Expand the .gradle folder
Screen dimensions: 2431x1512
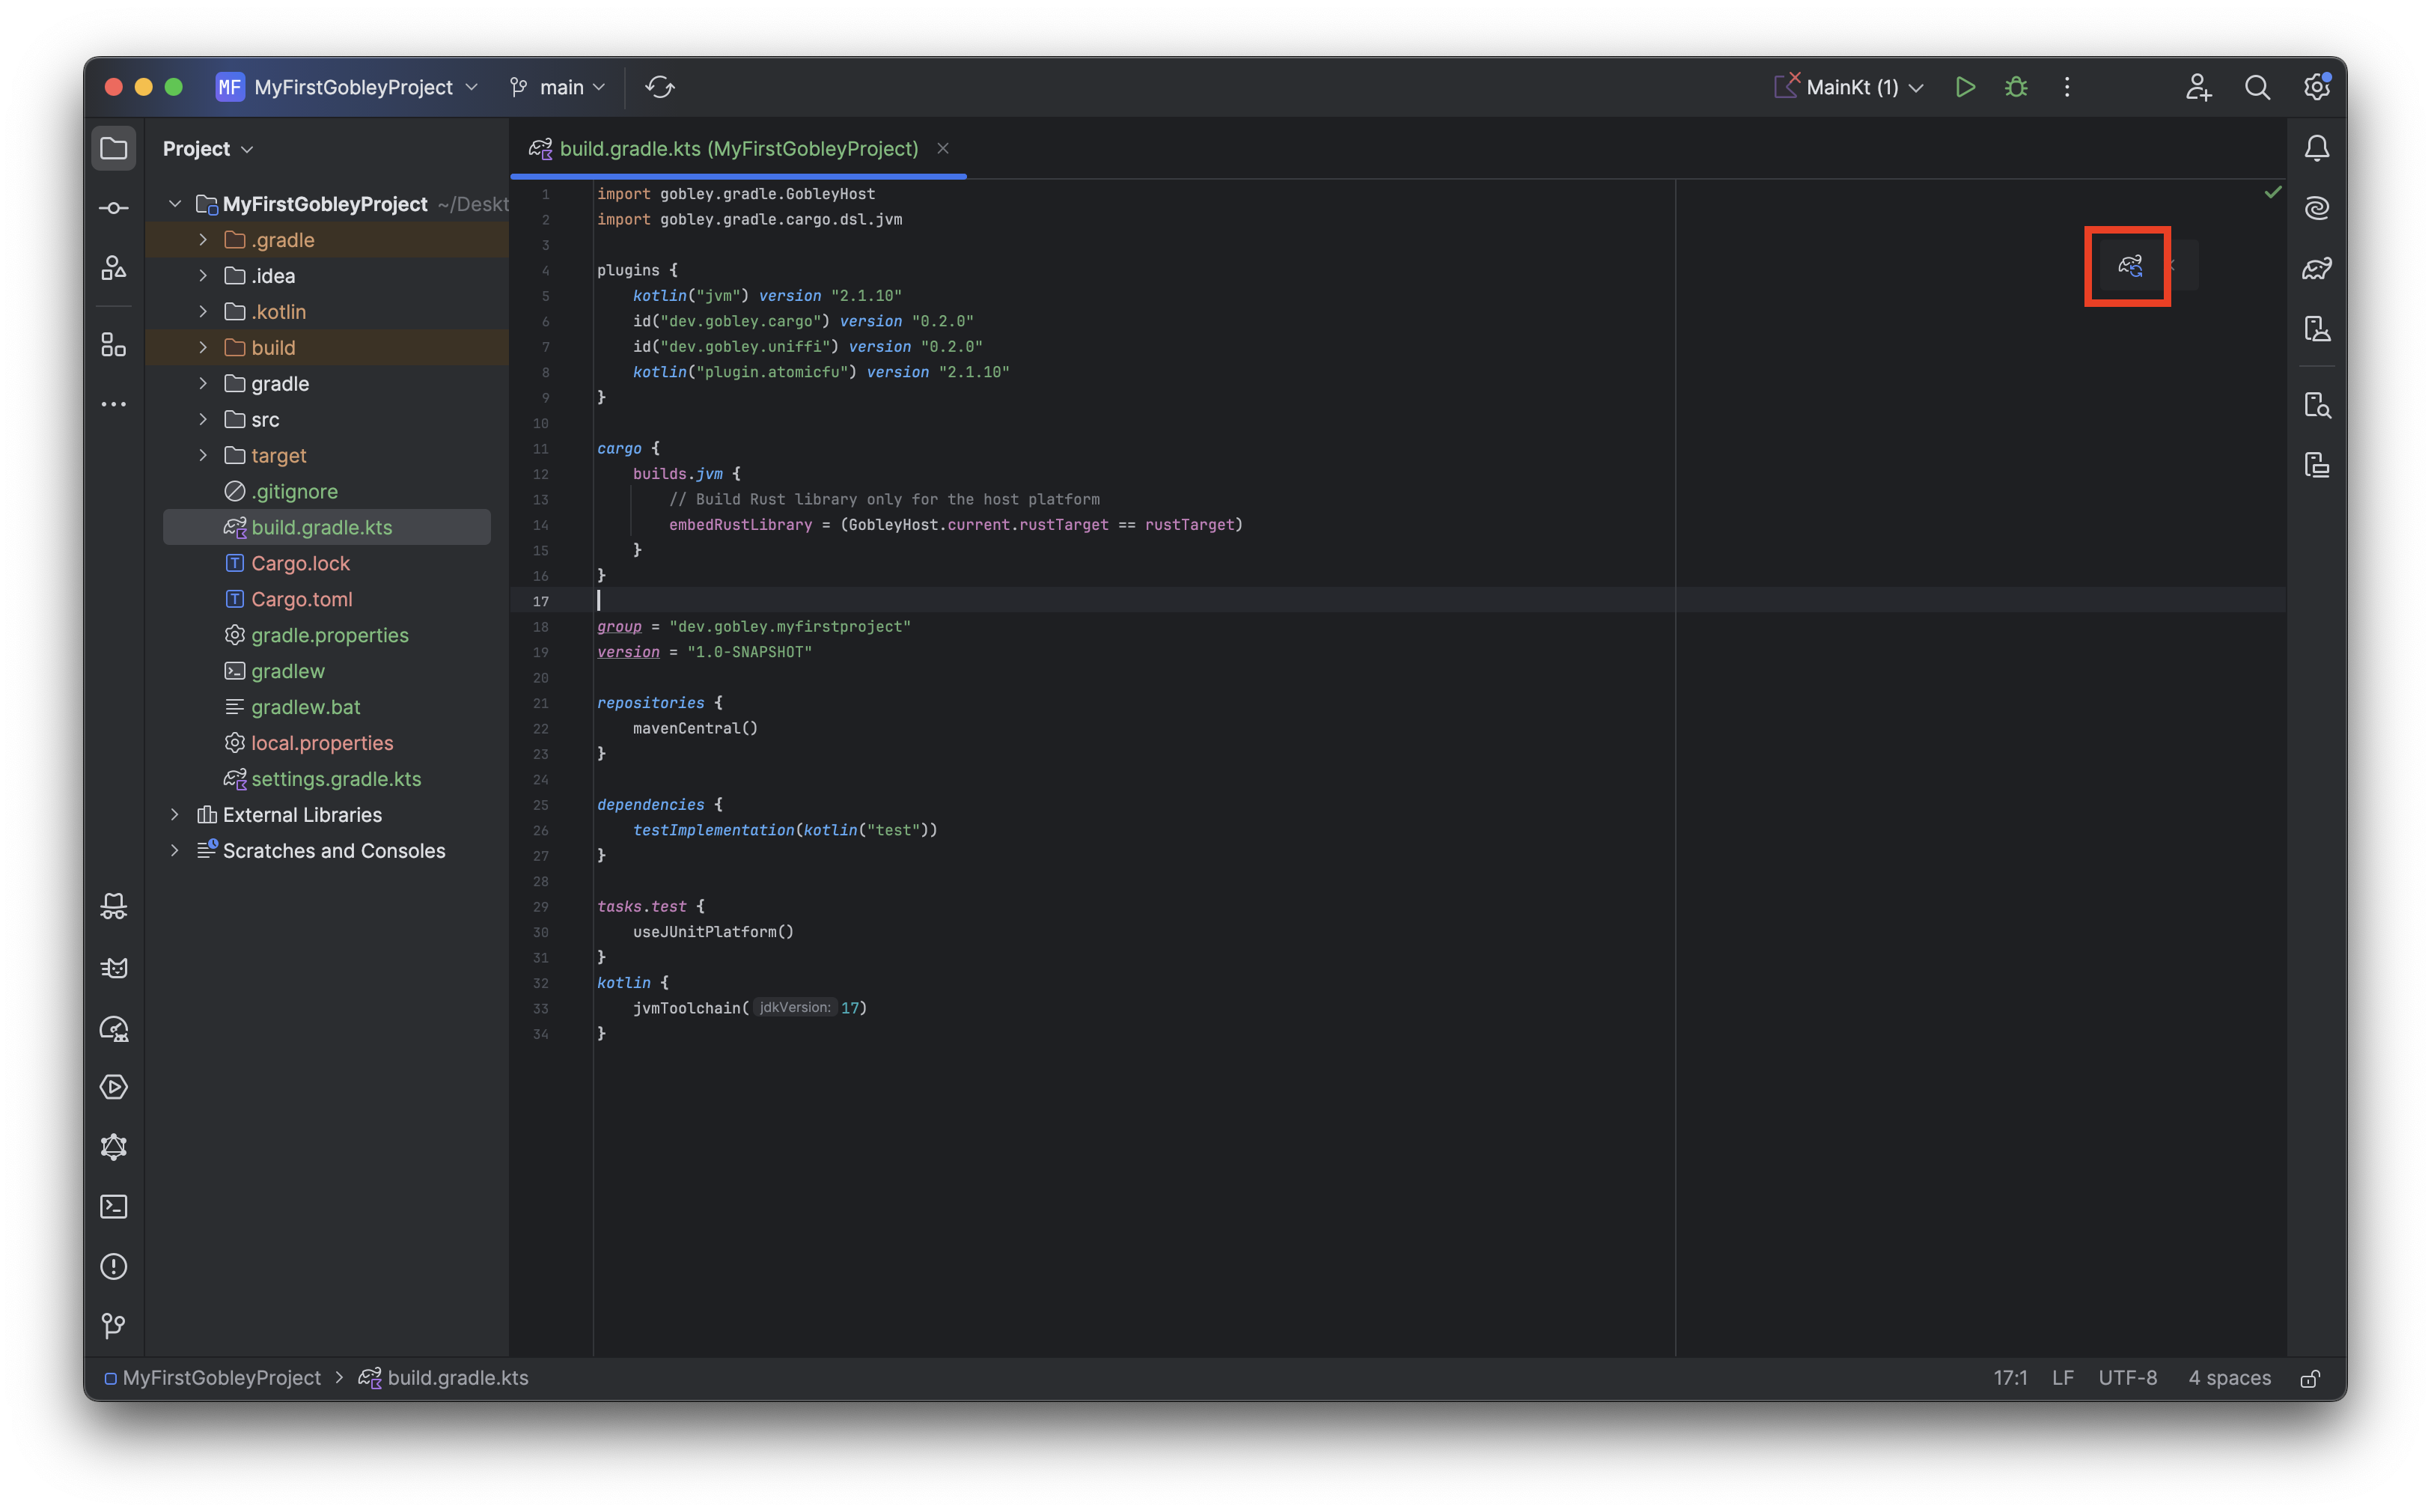coord(203,240)
